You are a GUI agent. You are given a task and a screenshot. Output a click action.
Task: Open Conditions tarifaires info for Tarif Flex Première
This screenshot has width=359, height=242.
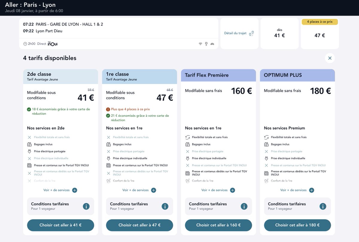(x=244, y=206)
